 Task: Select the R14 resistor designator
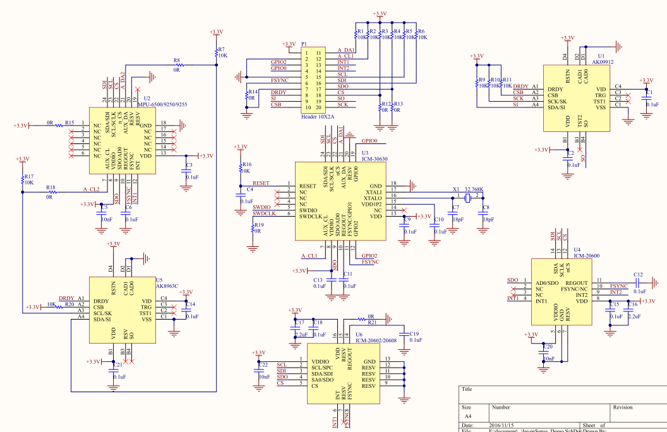pos(253,92)
